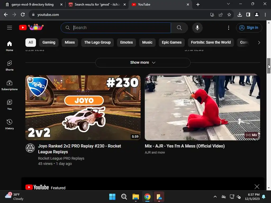Click the page vertical scrollbar thumb
The height and width of the screenshot is (203, 271).
269,66
